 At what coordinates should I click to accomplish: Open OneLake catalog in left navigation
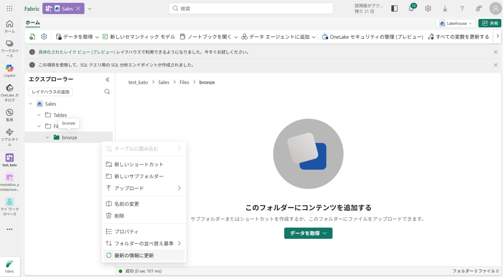9,89
